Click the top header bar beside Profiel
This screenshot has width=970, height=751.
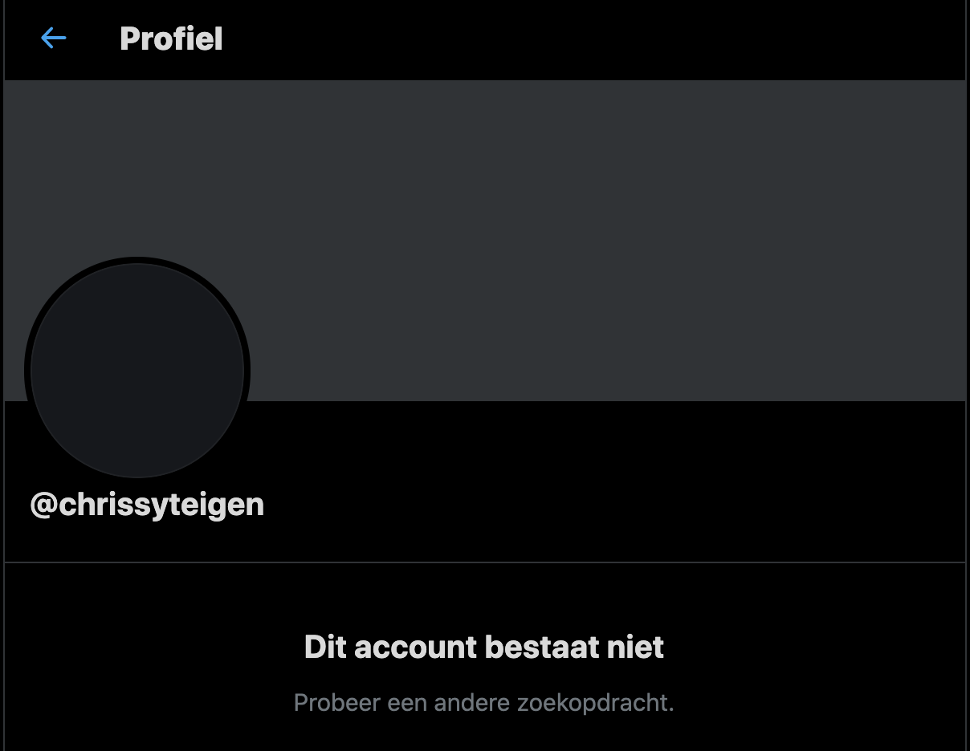pyautogui.click(x=594, y=39)
